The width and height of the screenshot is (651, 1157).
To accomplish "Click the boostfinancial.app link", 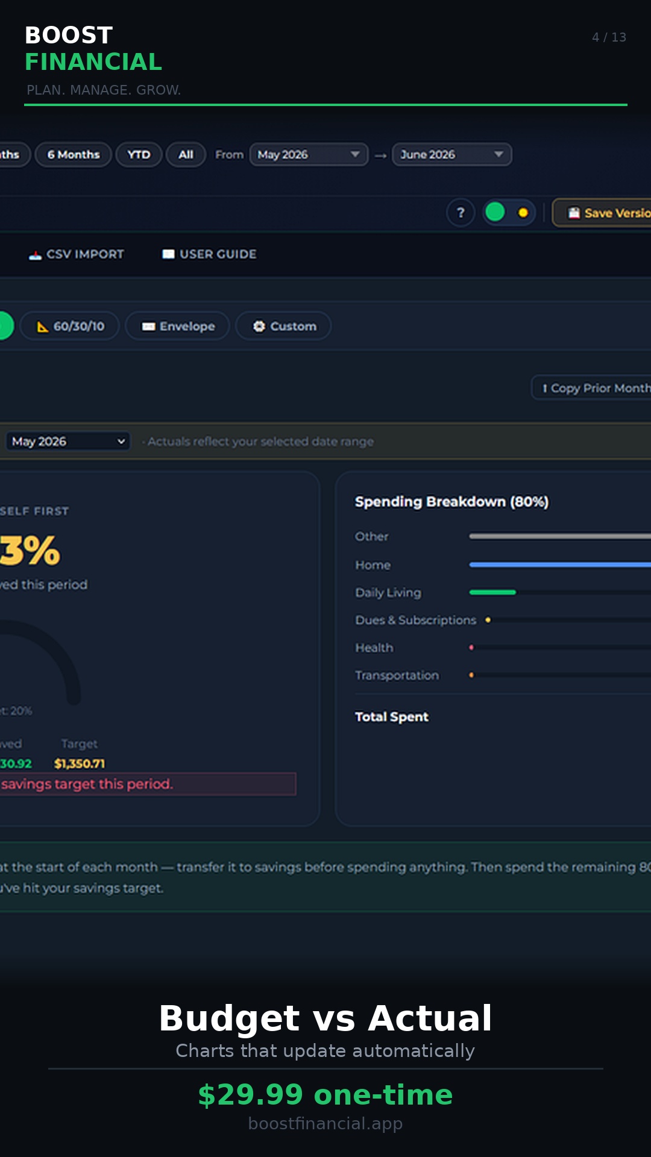I will [325, 1123].
